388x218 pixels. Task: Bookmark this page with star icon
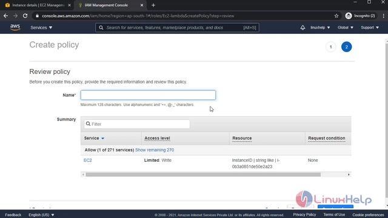click(x=336, y=16)
